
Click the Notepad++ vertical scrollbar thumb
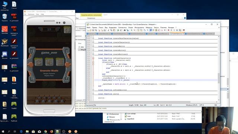[x=219, y=78]
